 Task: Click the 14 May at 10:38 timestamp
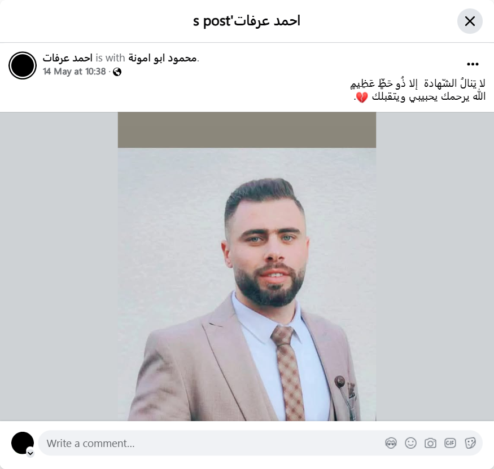tap(75, 72)
